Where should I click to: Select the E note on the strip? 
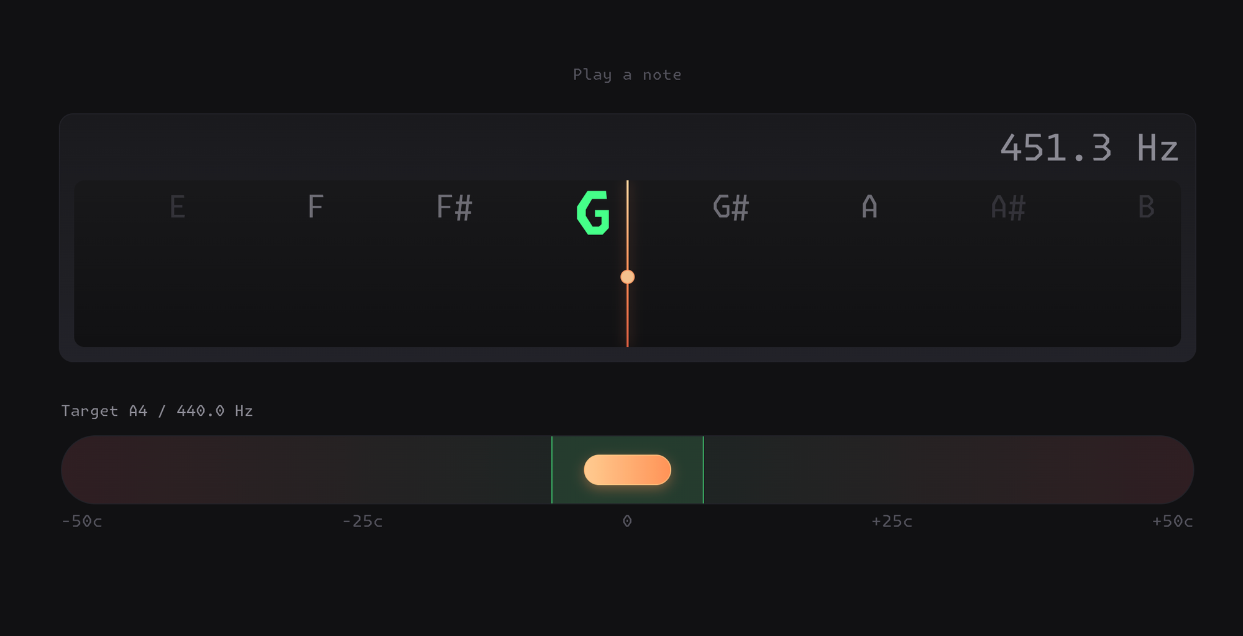[x=178, y=207]
